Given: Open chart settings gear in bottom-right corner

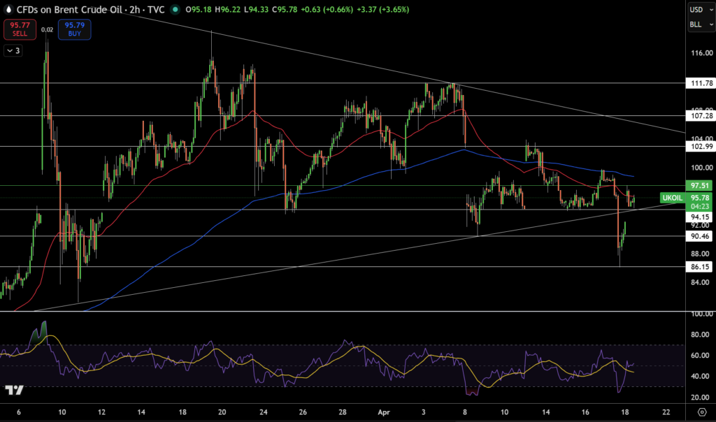Looking at the screenshot, I should (702, 412).
